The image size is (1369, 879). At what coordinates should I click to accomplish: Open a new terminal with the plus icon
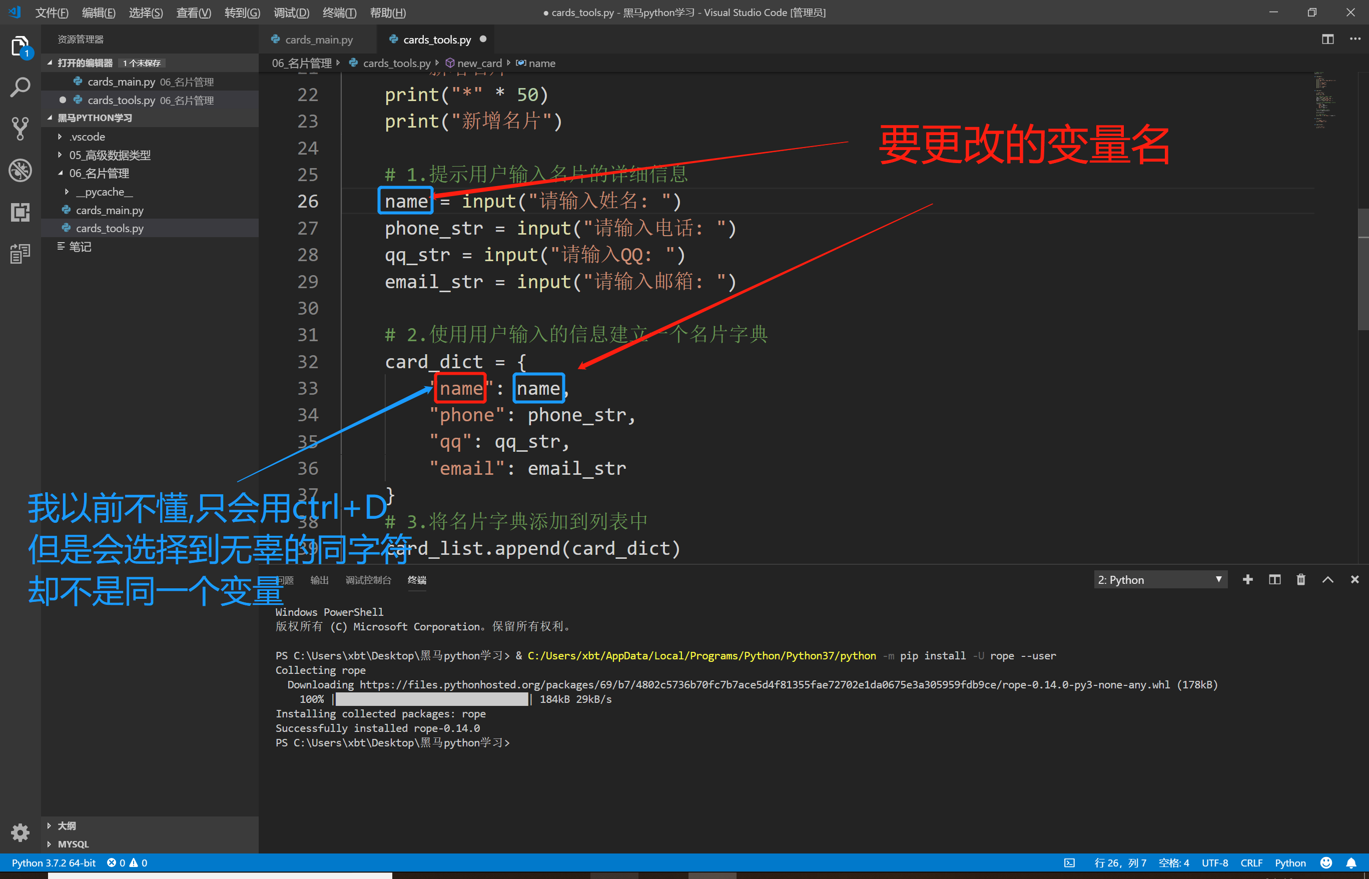pos(1248,579)
